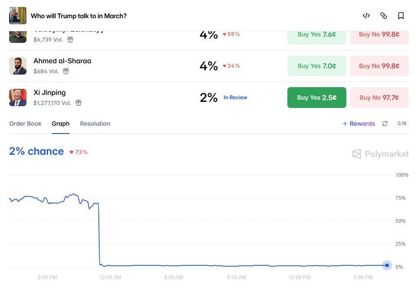The height and width of the screenshot is (287, 417).
Task: Open the Trump market thumbnail image
Action: 18,16
